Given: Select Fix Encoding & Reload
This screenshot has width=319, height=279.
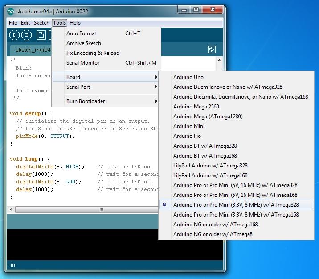Looking at the screenshot, I should tap(106, 53).
